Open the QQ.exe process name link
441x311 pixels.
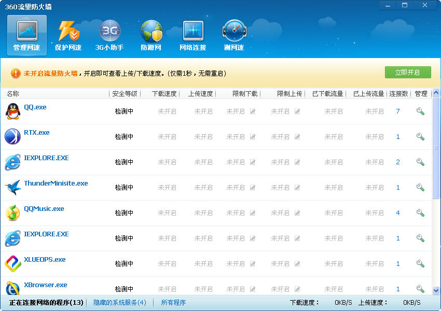coord(35,107)
